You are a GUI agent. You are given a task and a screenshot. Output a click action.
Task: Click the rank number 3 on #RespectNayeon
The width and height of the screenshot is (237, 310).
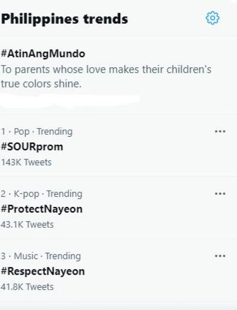(x=3, y=256)
